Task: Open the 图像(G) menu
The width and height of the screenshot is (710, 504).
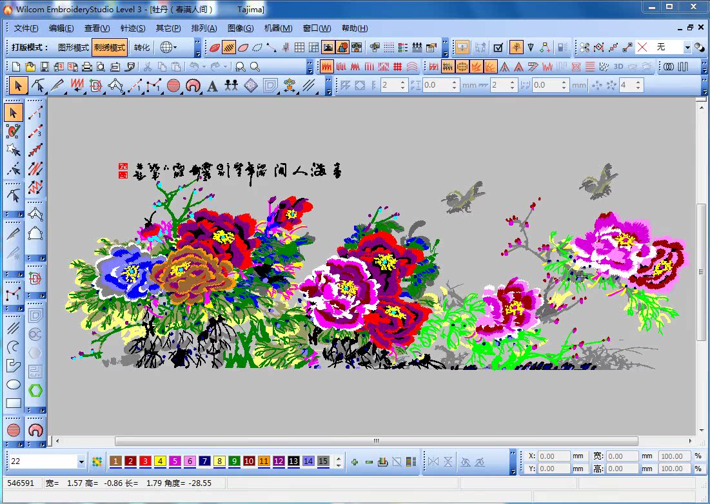Action: click(241, 28)
